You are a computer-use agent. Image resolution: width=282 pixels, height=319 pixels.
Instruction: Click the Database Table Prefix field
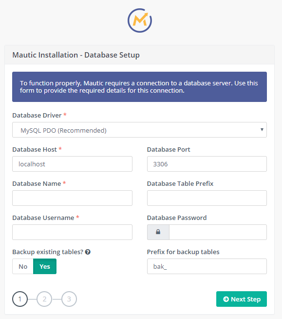coord(207,198)
